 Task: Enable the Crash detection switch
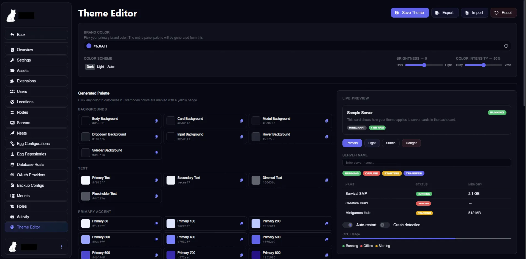tap(385, 225)
